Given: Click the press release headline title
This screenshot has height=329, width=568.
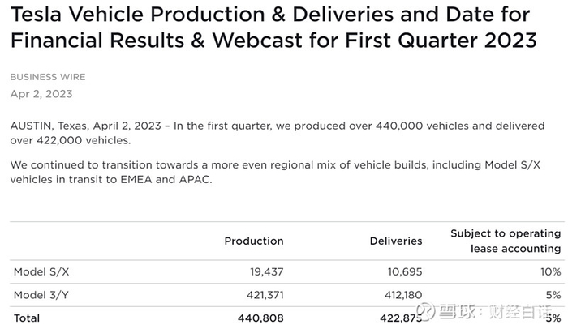Looking at the screenshot, I should (273, 27).
